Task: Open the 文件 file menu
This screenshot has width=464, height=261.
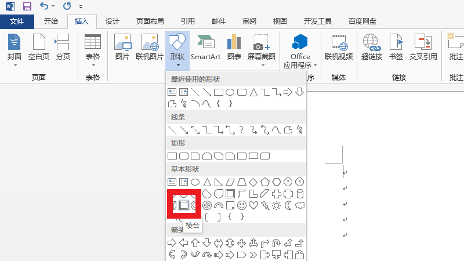Action: point(17,21)
